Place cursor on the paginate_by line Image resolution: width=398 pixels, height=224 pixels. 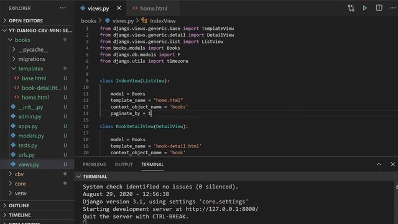[x=131, y=113]
